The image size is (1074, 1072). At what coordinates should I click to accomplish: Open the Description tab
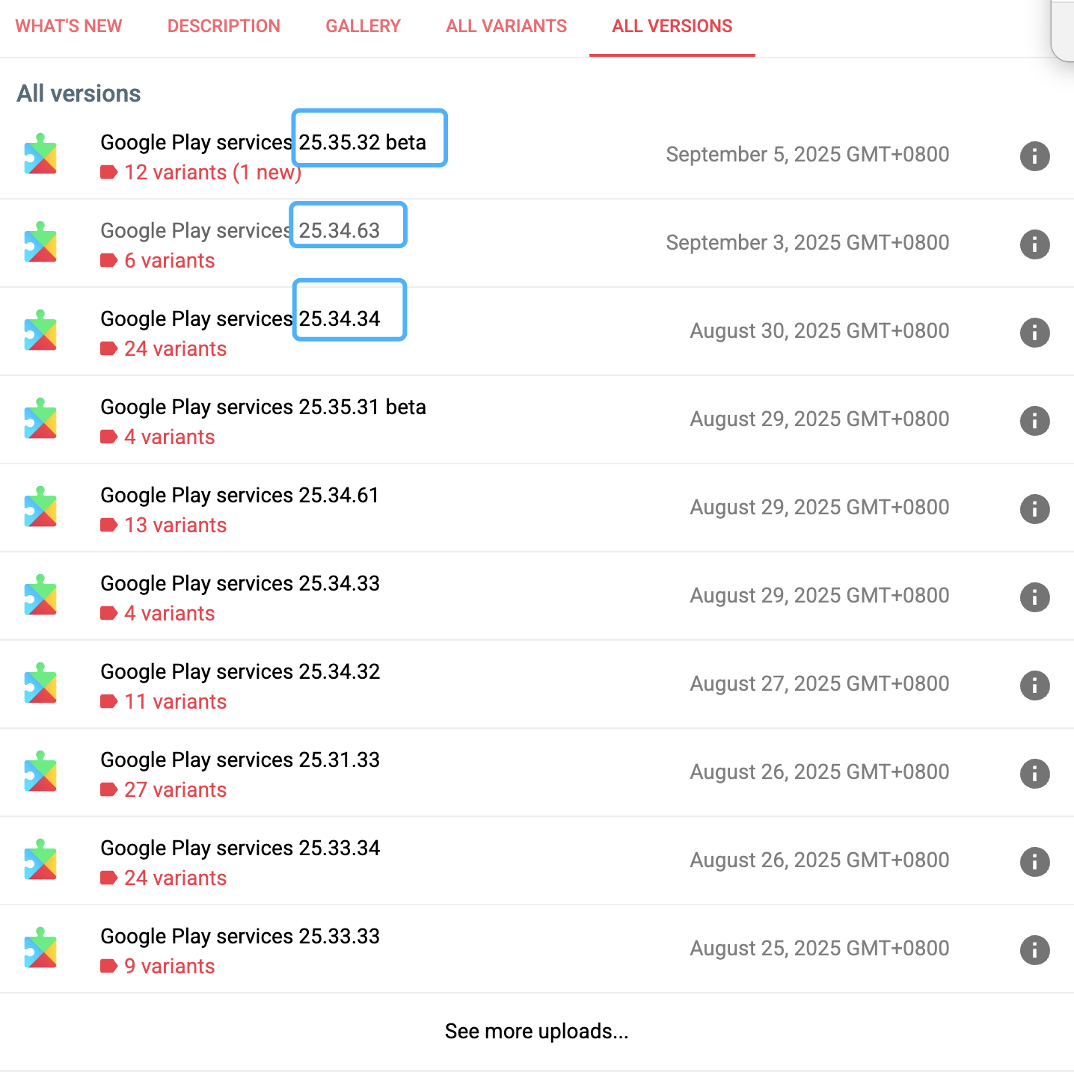coord(224,26)
